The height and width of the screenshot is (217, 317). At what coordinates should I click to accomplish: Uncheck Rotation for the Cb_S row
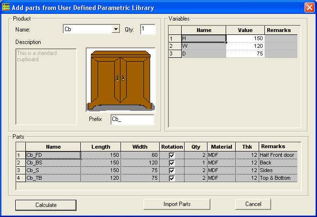172,171
